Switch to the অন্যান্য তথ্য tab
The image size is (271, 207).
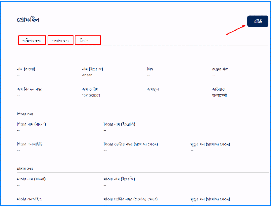tap(60, 40)
